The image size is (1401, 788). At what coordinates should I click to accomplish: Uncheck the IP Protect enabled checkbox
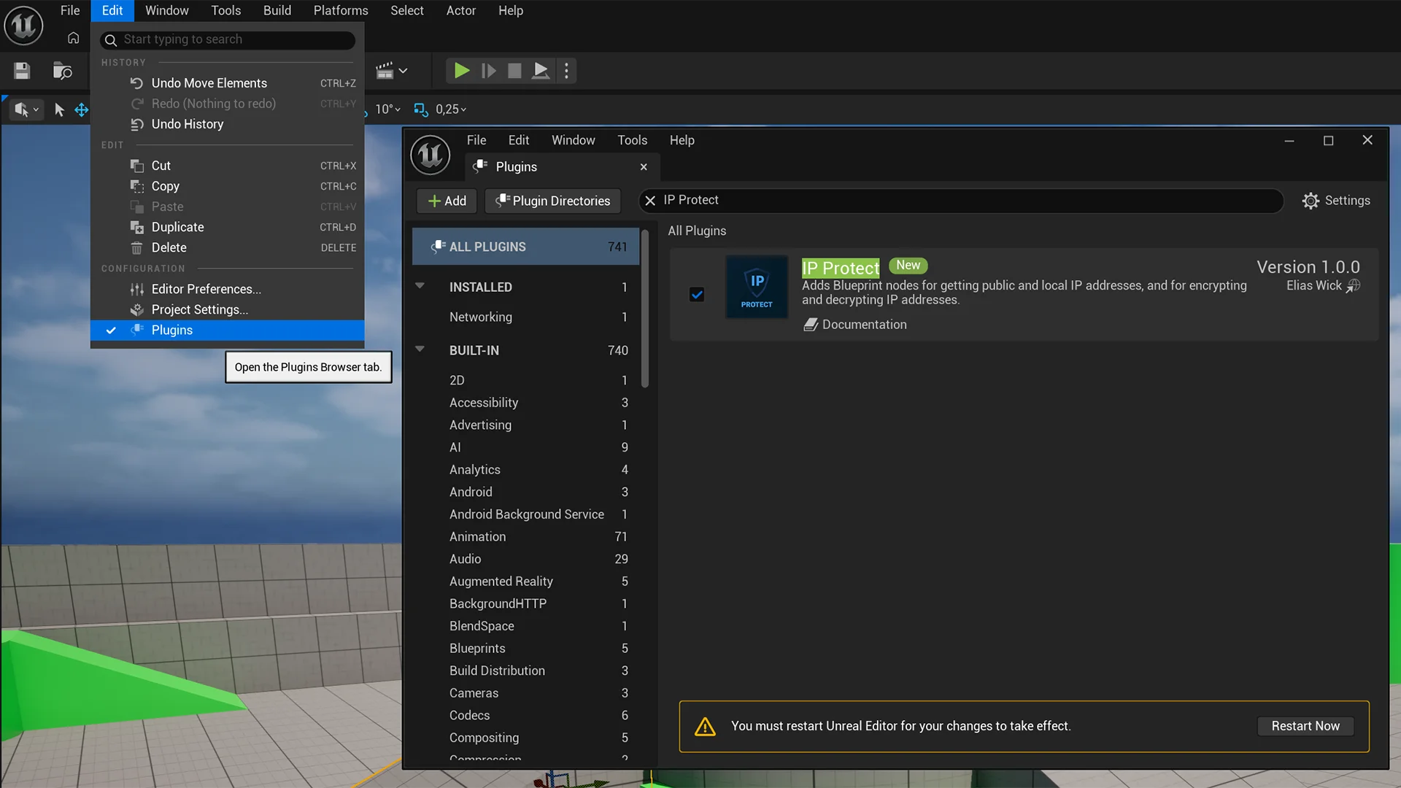click(697, 295)
